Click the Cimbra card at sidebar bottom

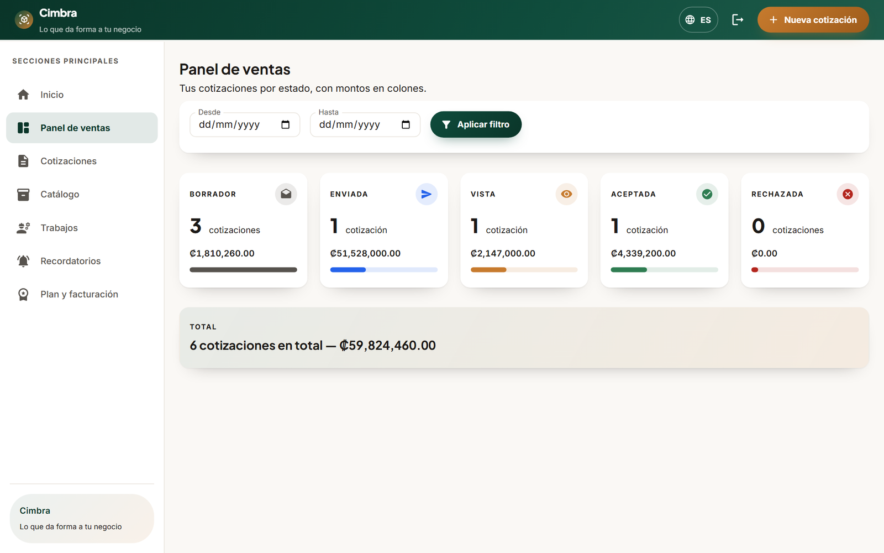(x=82, y=518)
